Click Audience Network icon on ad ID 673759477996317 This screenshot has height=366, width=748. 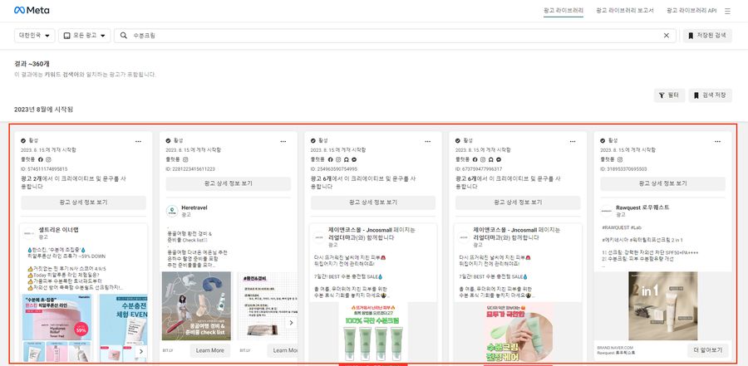[x=491, y=159]
